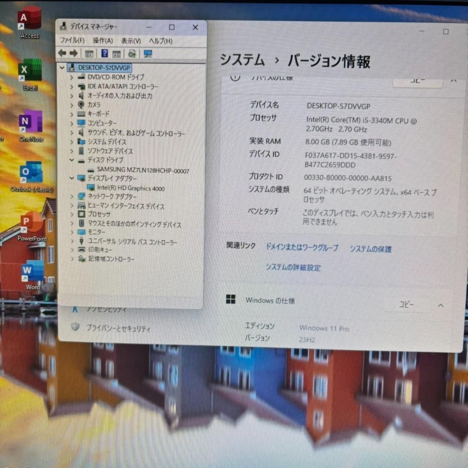Open the 操作(A) menu
The width and height of the screenshot is (468, 468).
(103, 41)
